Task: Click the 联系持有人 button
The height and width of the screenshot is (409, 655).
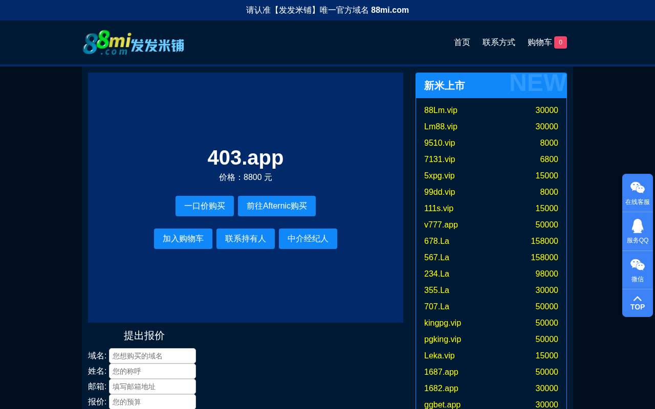Action: 246,239
